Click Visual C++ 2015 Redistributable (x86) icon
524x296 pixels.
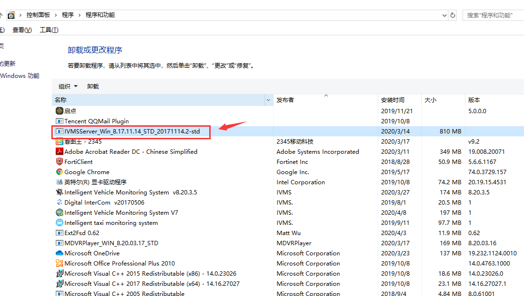pos(60,273)
